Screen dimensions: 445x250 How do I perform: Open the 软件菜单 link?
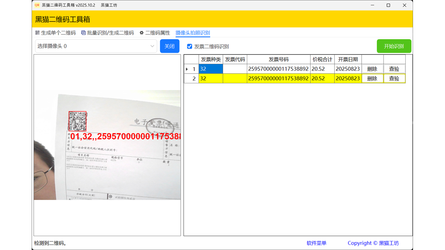(316, 243)
